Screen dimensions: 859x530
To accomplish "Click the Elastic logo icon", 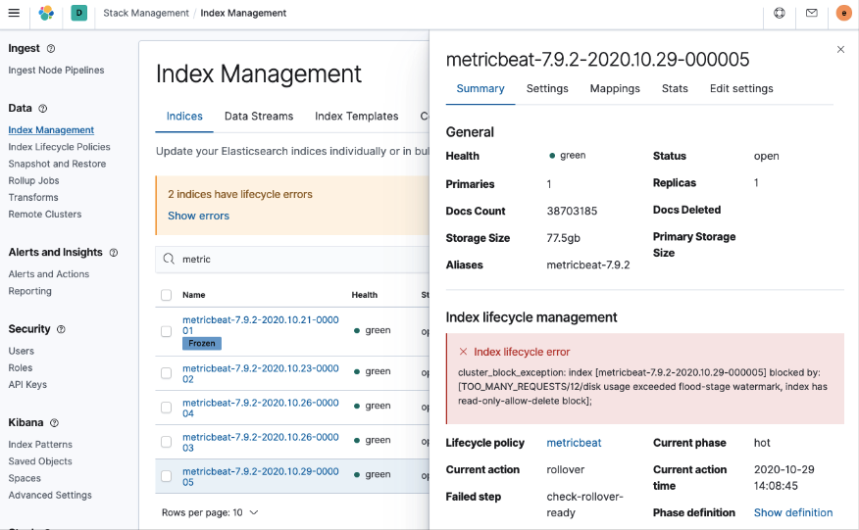I will coord(46,13).
